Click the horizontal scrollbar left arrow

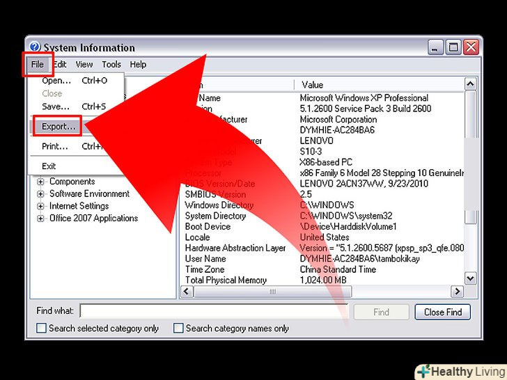point(186,292)
